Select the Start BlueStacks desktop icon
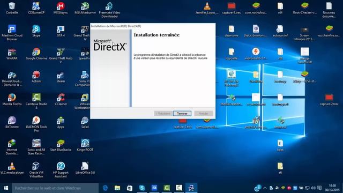343x193 pixels. click(x=61, y=145)
